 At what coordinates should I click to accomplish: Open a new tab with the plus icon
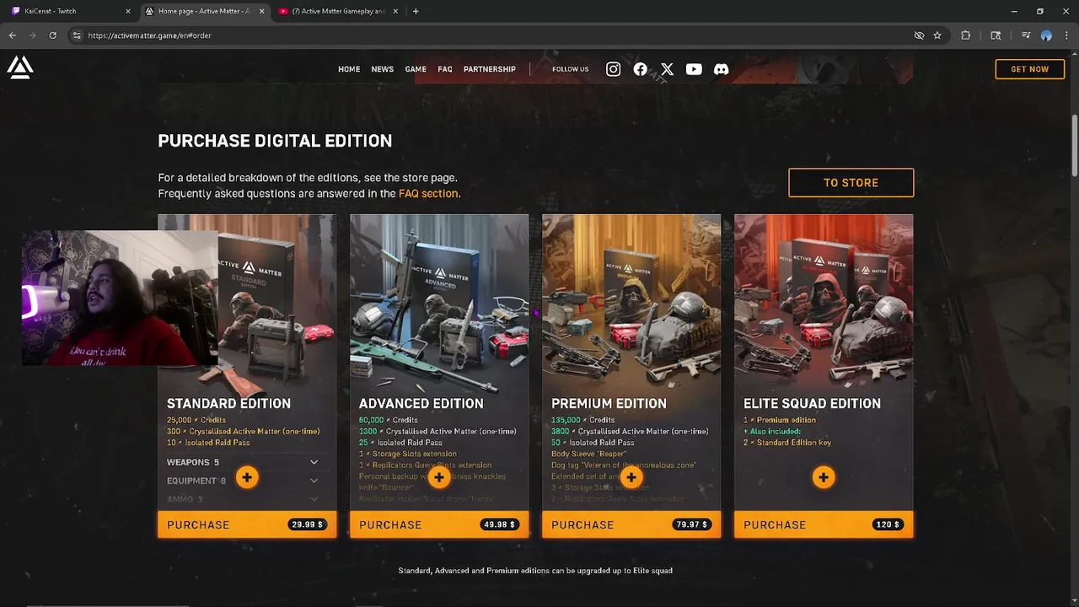point(416,11)
